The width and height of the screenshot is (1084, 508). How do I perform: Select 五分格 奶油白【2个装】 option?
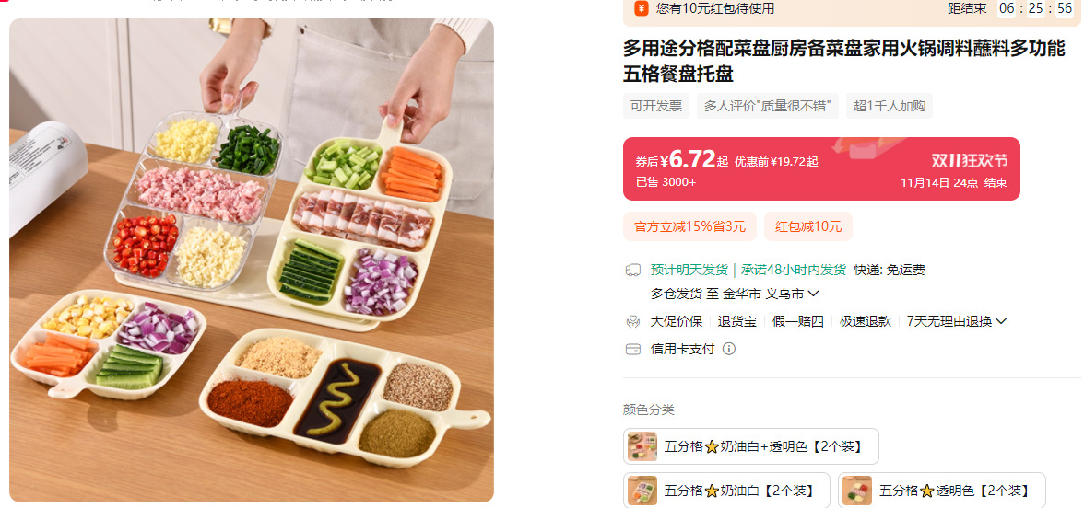[726, 490]
